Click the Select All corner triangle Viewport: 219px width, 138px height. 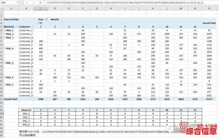tap(2, 8)
